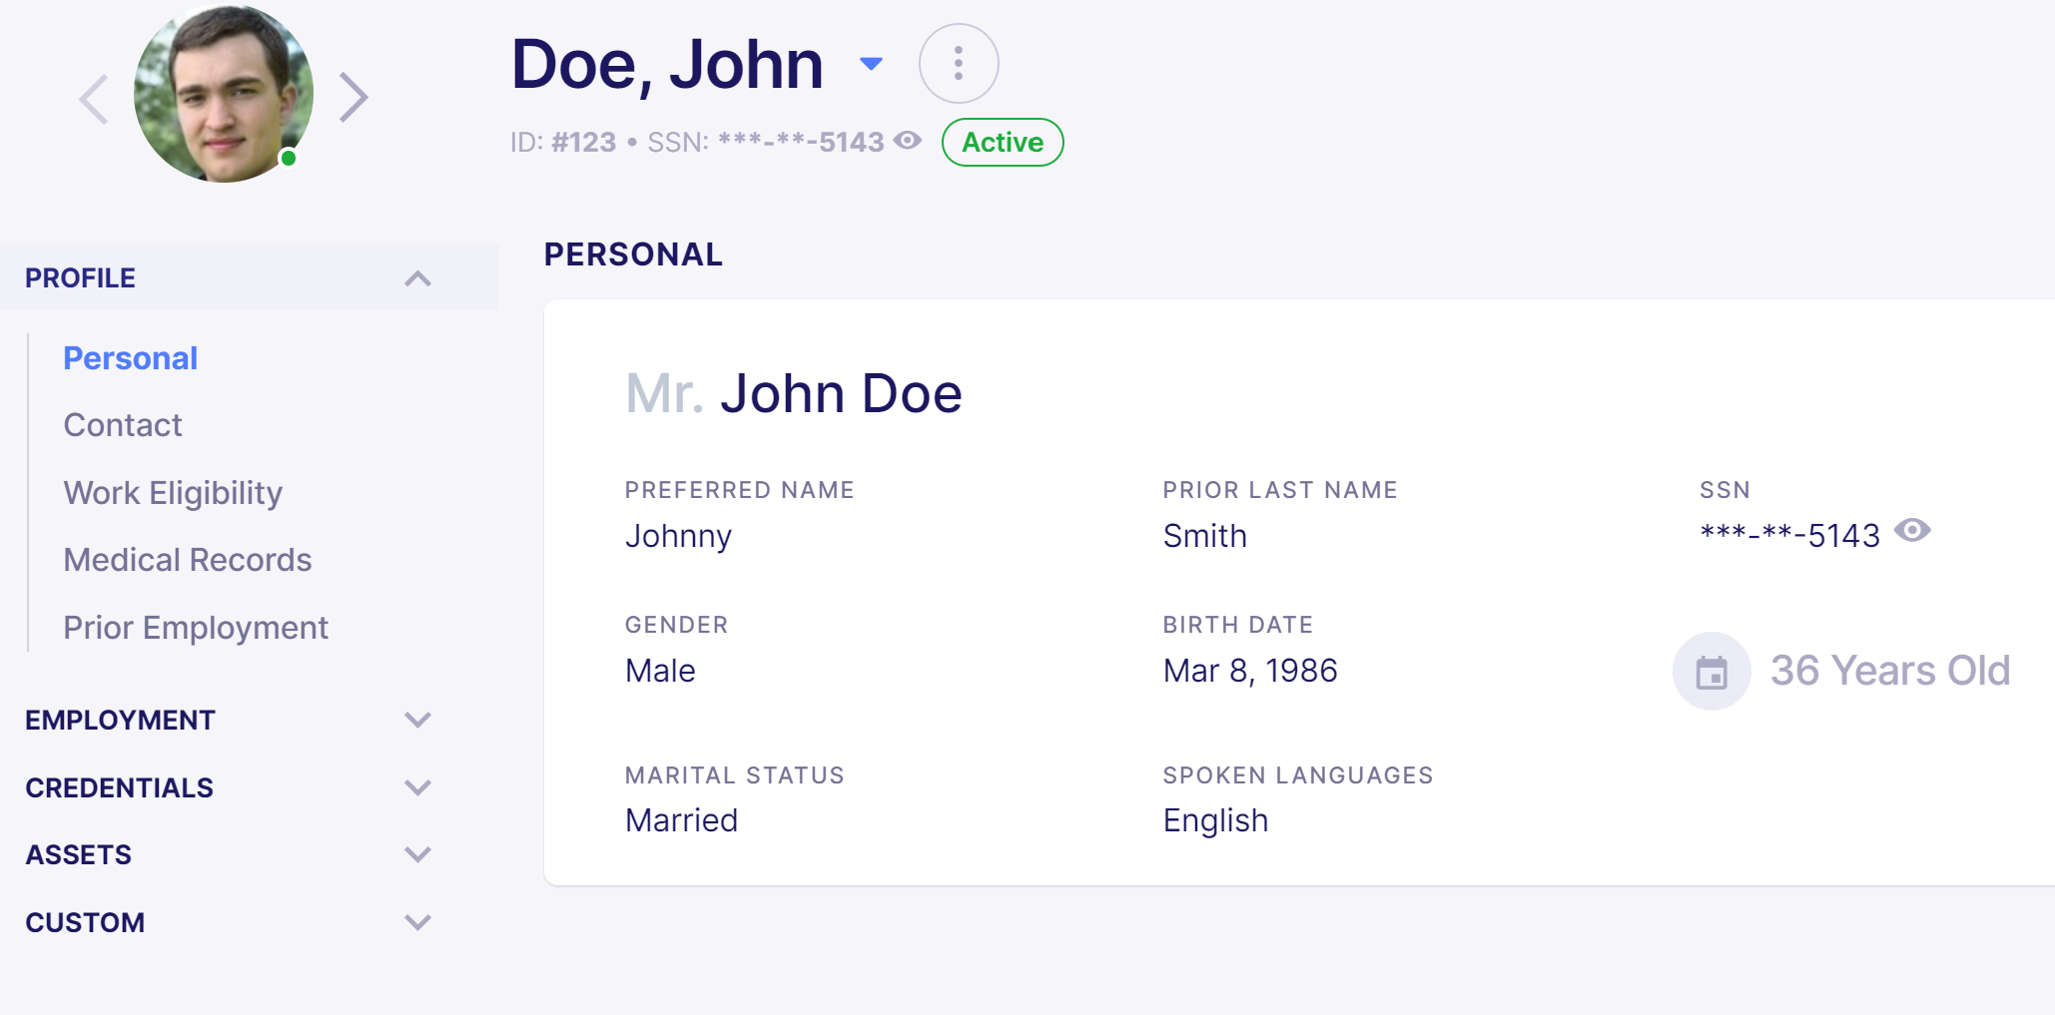The width and height of the screenshot is (2055, 1015).
Task: Expand the ASSETS section
Action: pyautogui.click(x=417, y=854)
